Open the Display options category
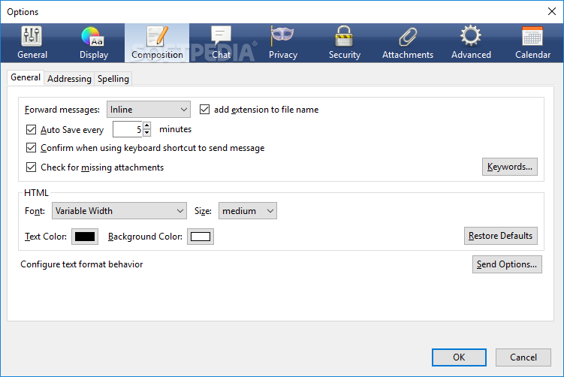564x377 pixels. (x=94, y=43)
